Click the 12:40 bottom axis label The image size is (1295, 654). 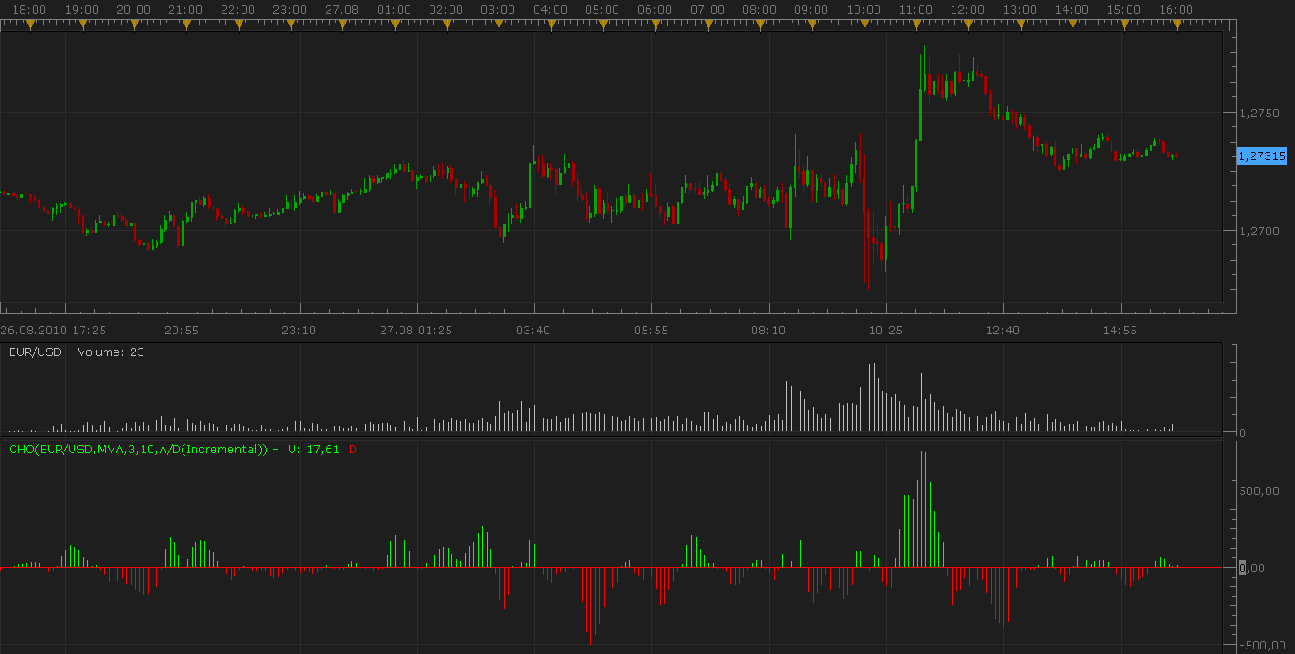click(x=1003, y=331)
